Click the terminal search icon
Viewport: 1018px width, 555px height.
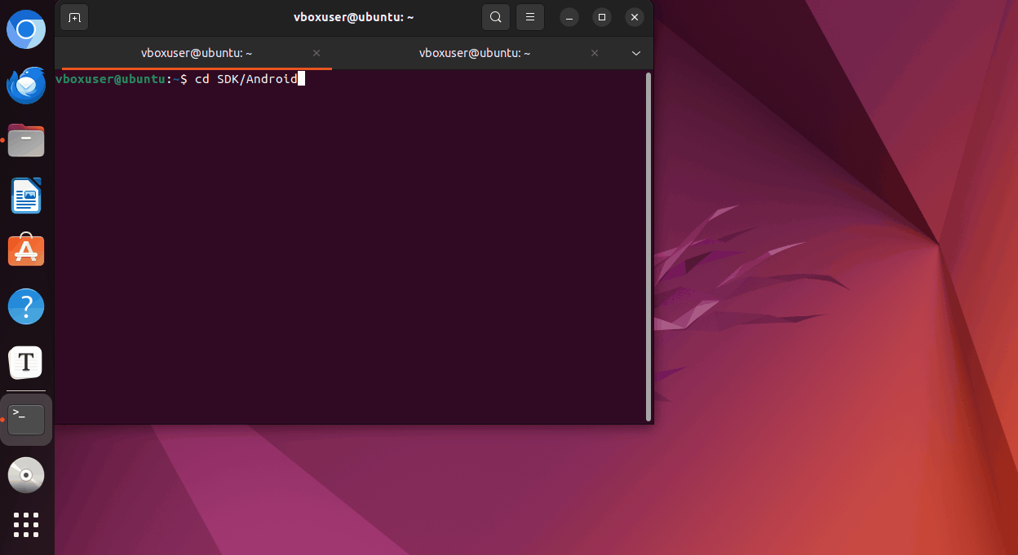tap(495, 17)
